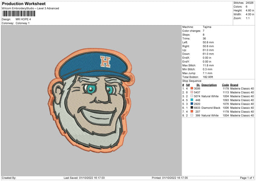Select the light pink swatch for stop 2
The height and width of the screenshot is (181, 256).
point(192,92)
